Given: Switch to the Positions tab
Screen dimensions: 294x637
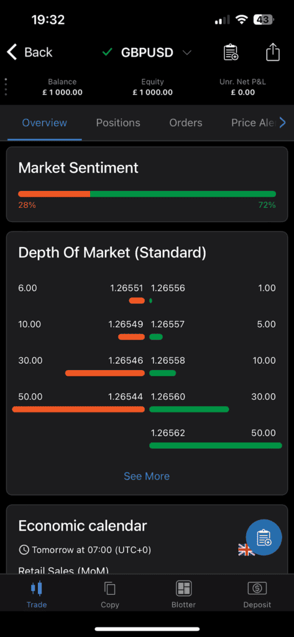Looking at the screenshot, I should pyautogui.click(x=118, y=123).
